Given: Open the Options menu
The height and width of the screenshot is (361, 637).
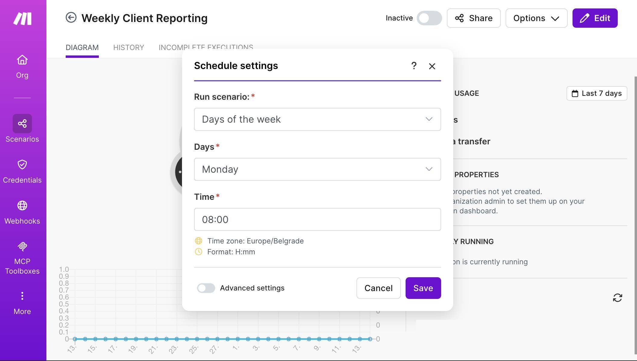Looking at the screenshot, I should click(536, 18).
